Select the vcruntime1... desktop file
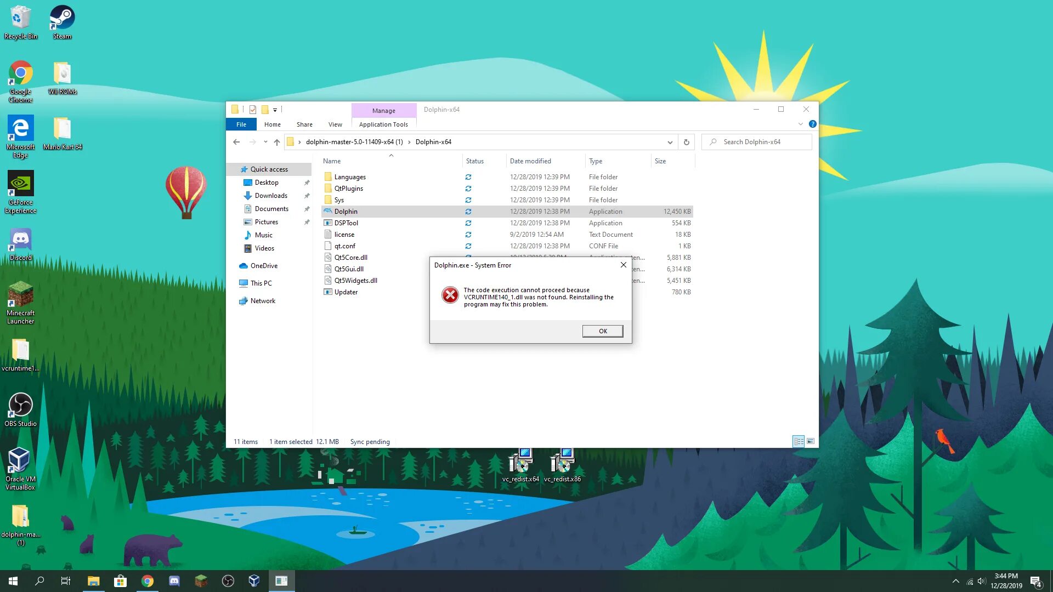Screen dimensions: 1053x592 click(x=20, y=355)
